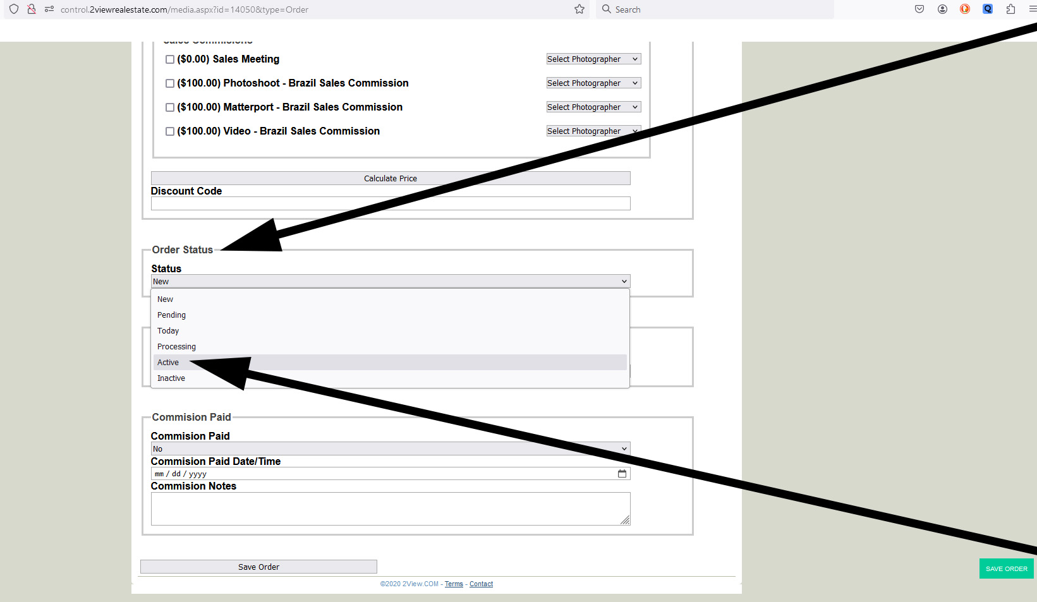Click into the Discount Code field
Screen dimensions: 1037x602
click(390, 203)
